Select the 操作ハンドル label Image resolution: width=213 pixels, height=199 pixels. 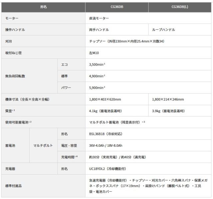[15, 30]
